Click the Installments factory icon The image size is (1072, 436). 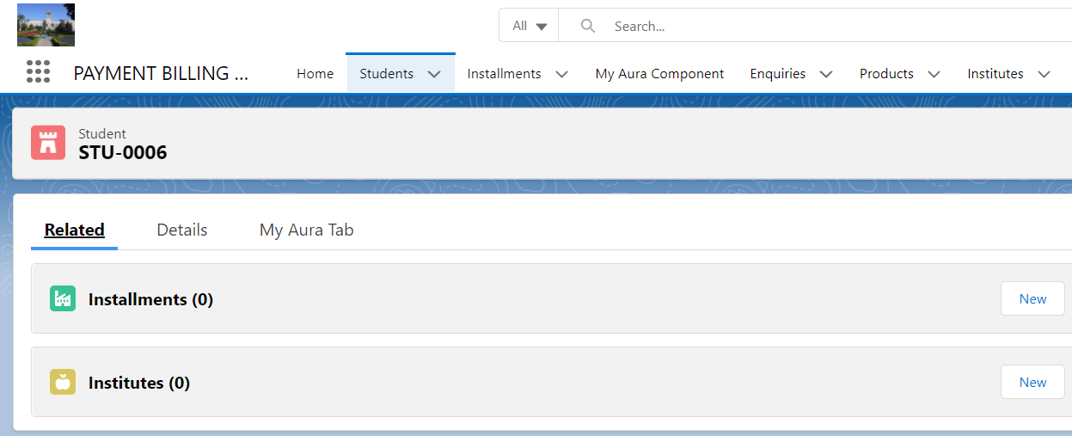click(x=63, y=298)
